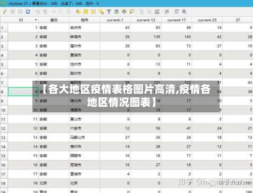Click the current-1 column header

coord(115,20)
